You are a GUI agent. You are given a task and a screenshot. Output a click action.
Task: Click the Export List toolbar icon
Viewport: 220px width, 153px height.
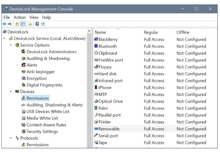(x=30, y=24)
